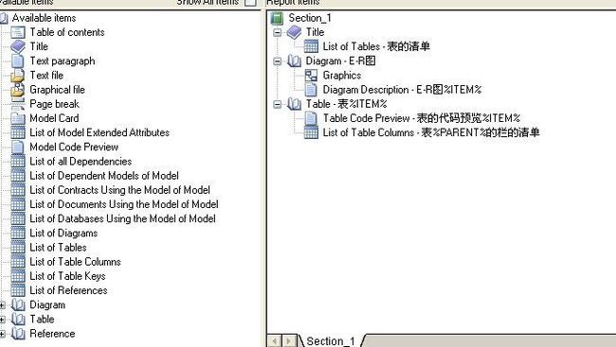The image size is (616, 347).
Task: Click the List of Table Keys icon
Action: click(18, 276)
